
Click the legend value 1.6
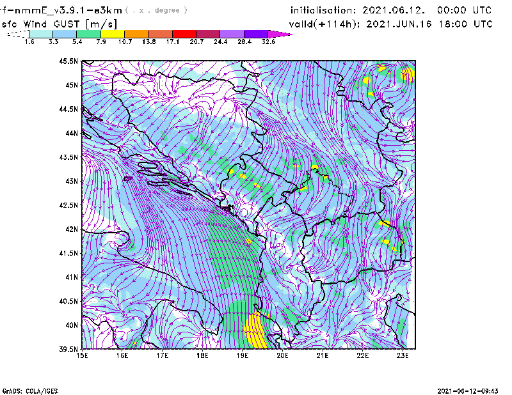click(x=29, y=42)
